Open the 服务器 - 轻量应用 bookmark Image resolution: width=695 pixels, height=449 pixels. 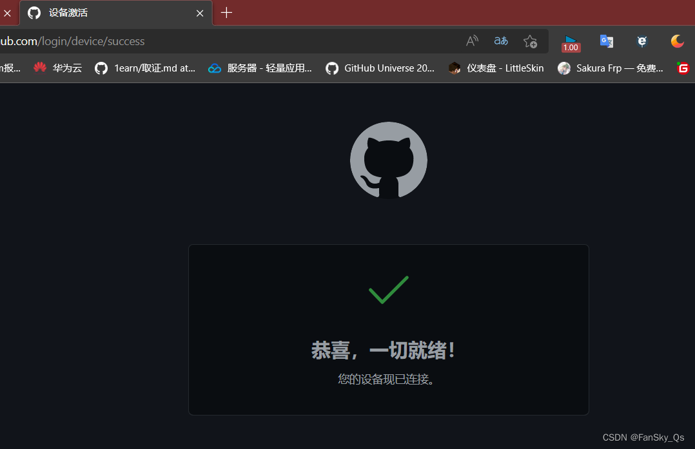[260, 68]
